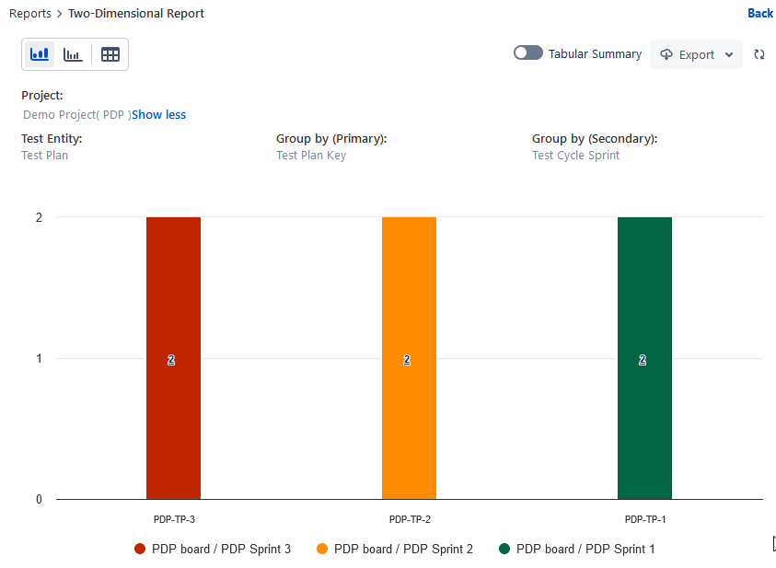
Task: Hide PDP Sprint 1 series via legend label
Action: (585, 549)
